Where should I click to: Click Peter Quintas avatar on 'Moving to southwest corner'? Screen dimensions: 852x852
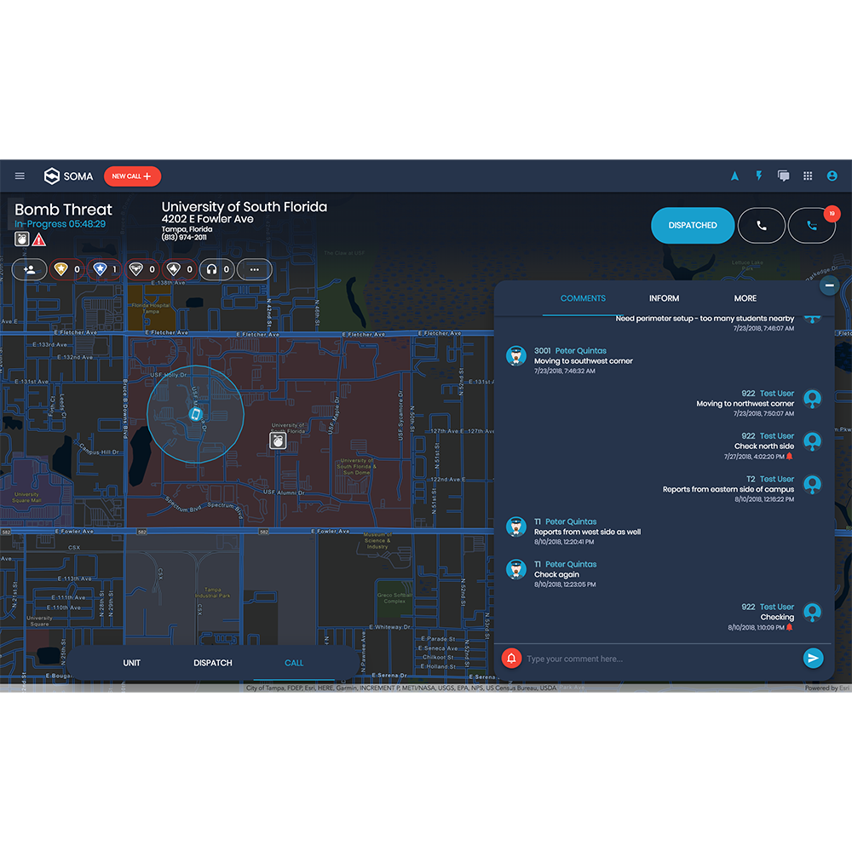[x=515, y=356]
